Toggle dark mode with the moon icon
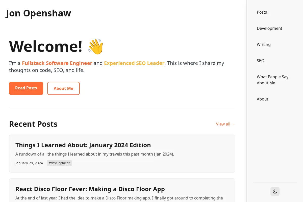 [x=275, y=191]
